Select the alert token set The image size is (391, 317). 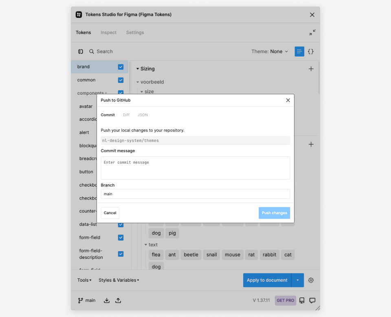[84, 132]
